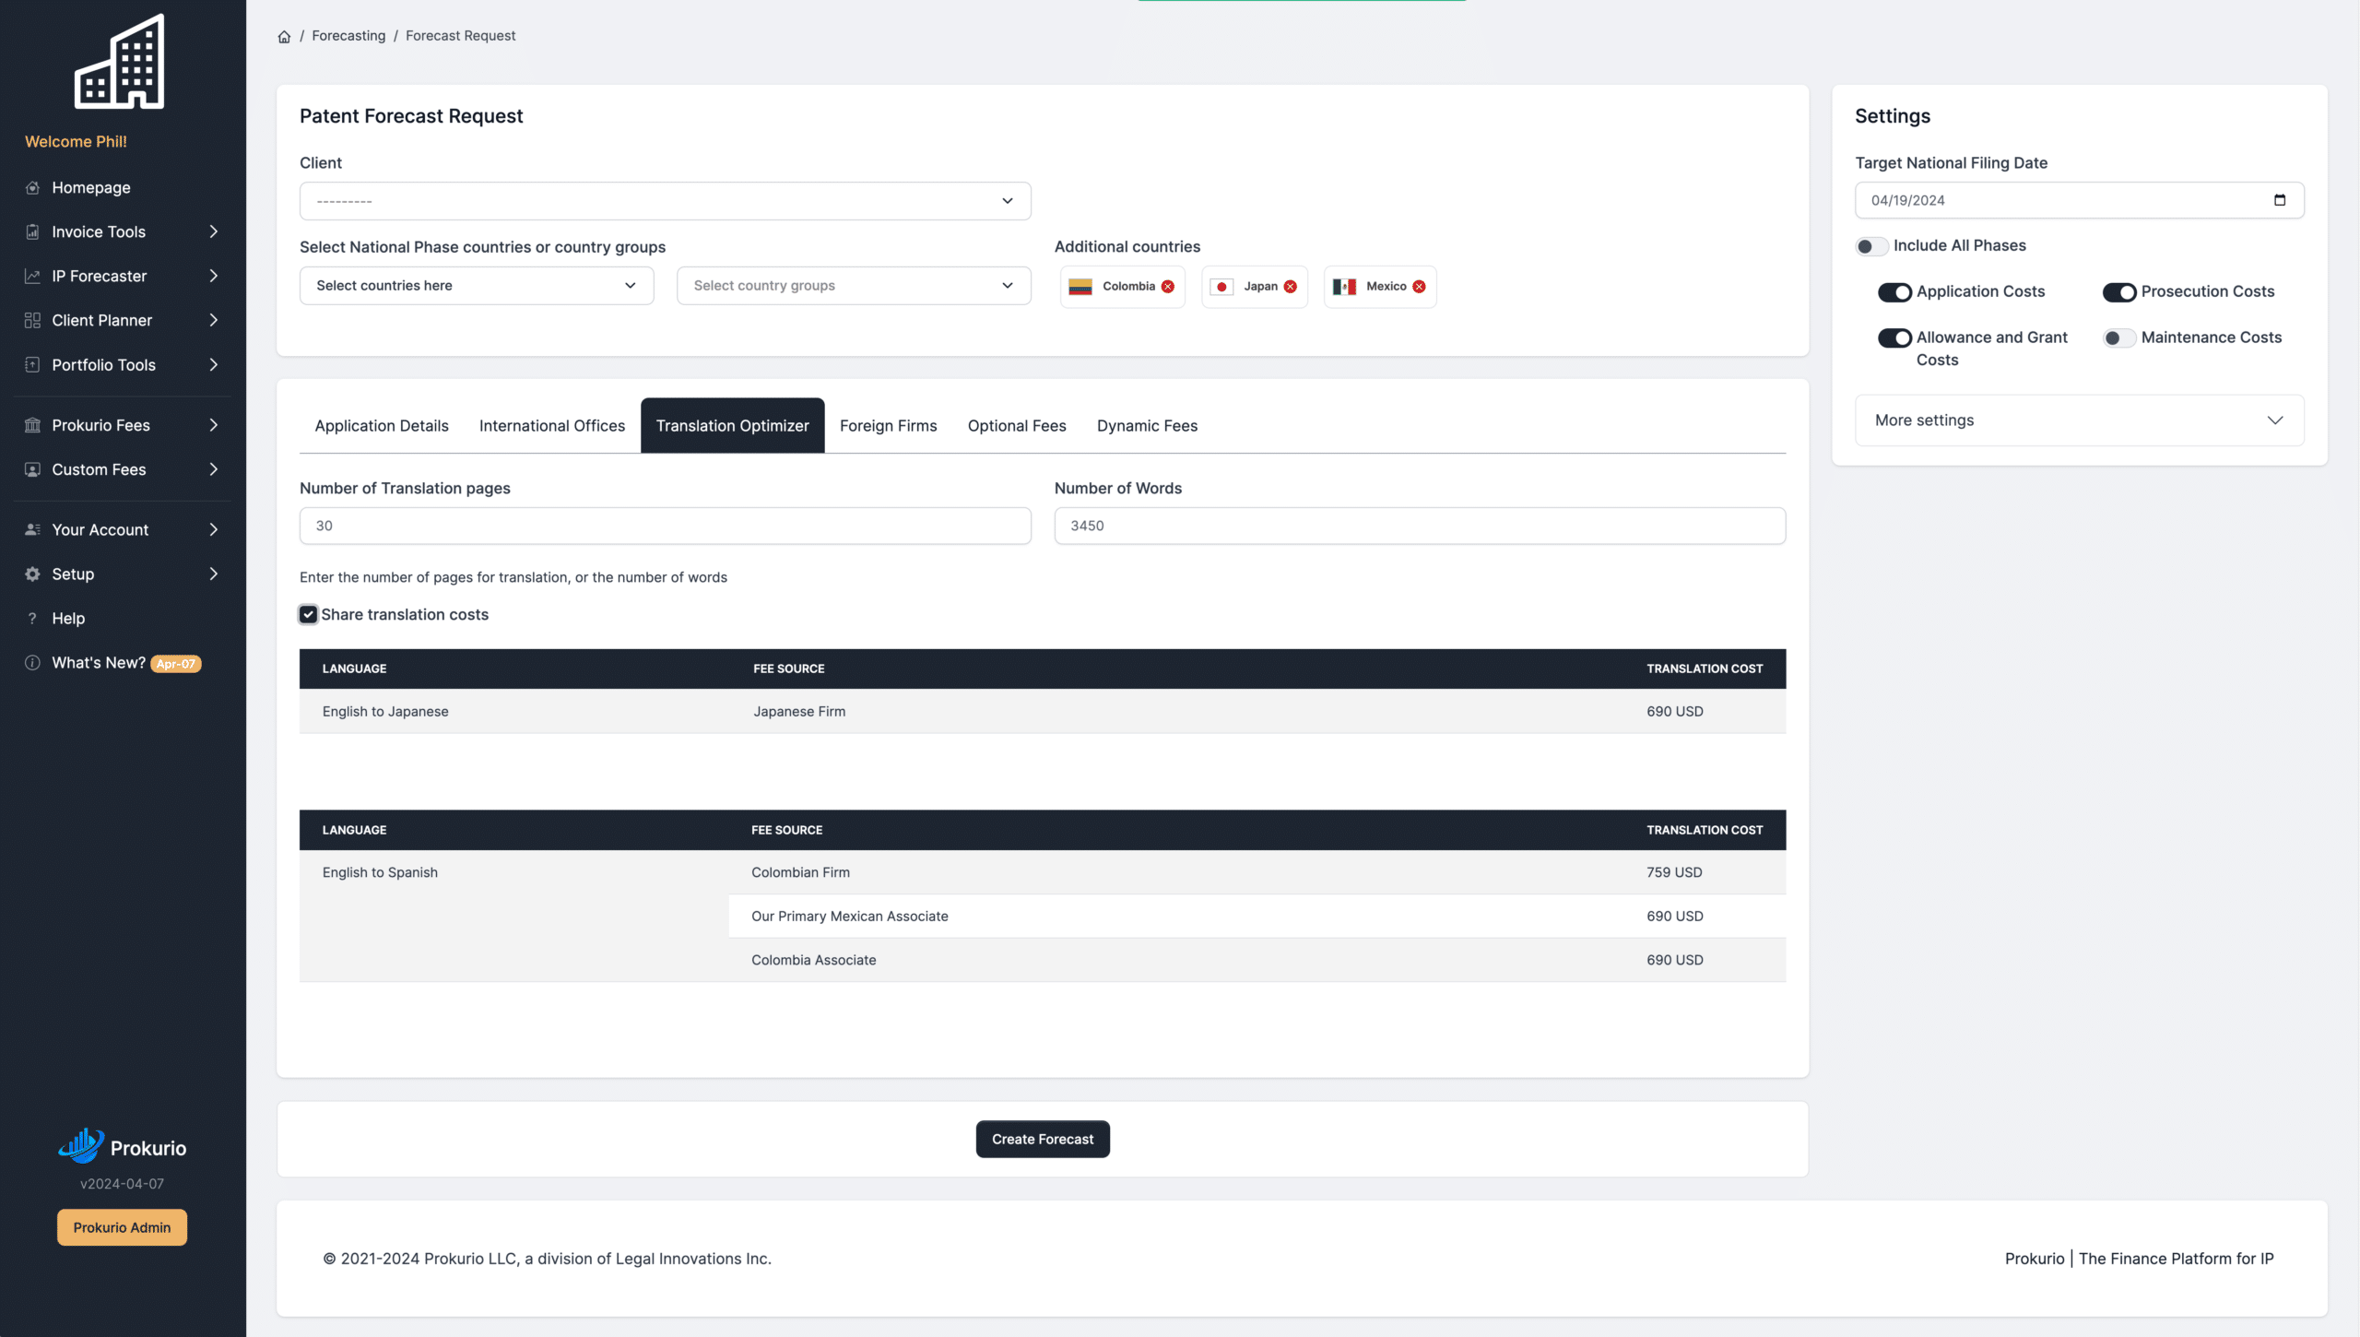The height and width of the screenshot is (1337, 2360).
Task: Click the Forecast Request breadcrumb text
Action: (460, 37)
